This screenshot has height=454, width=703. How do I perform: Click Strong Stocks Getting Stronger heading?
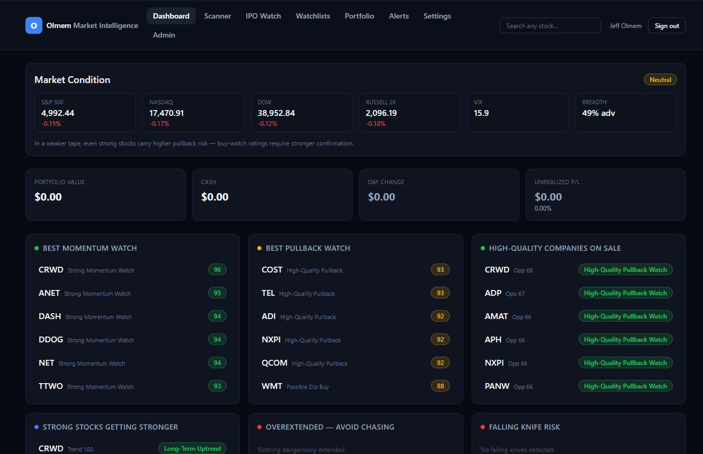111,427
